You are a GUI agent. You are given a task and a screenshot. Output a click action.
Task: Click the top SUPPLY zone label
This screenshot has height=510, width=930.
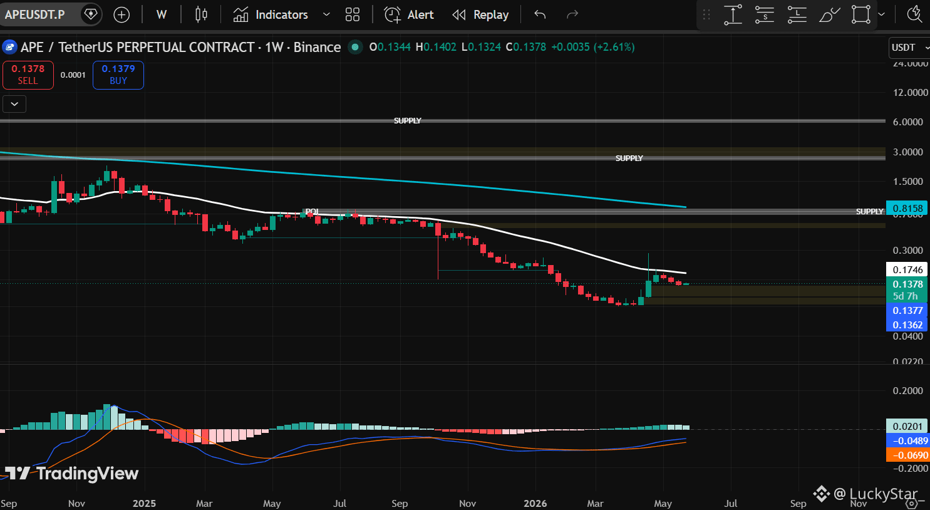point(408,120)
